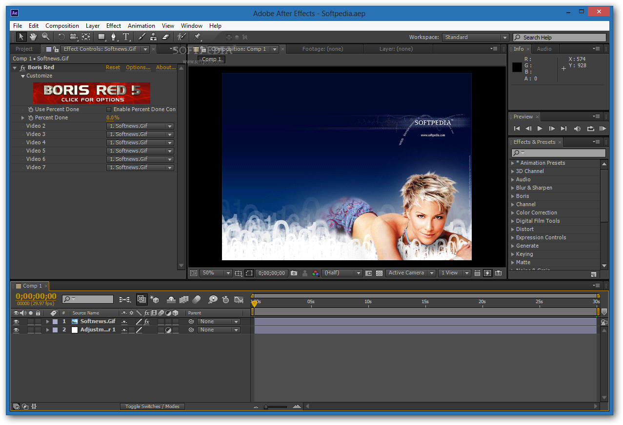Select the Roto Brush tool

[x=181, y=37]
